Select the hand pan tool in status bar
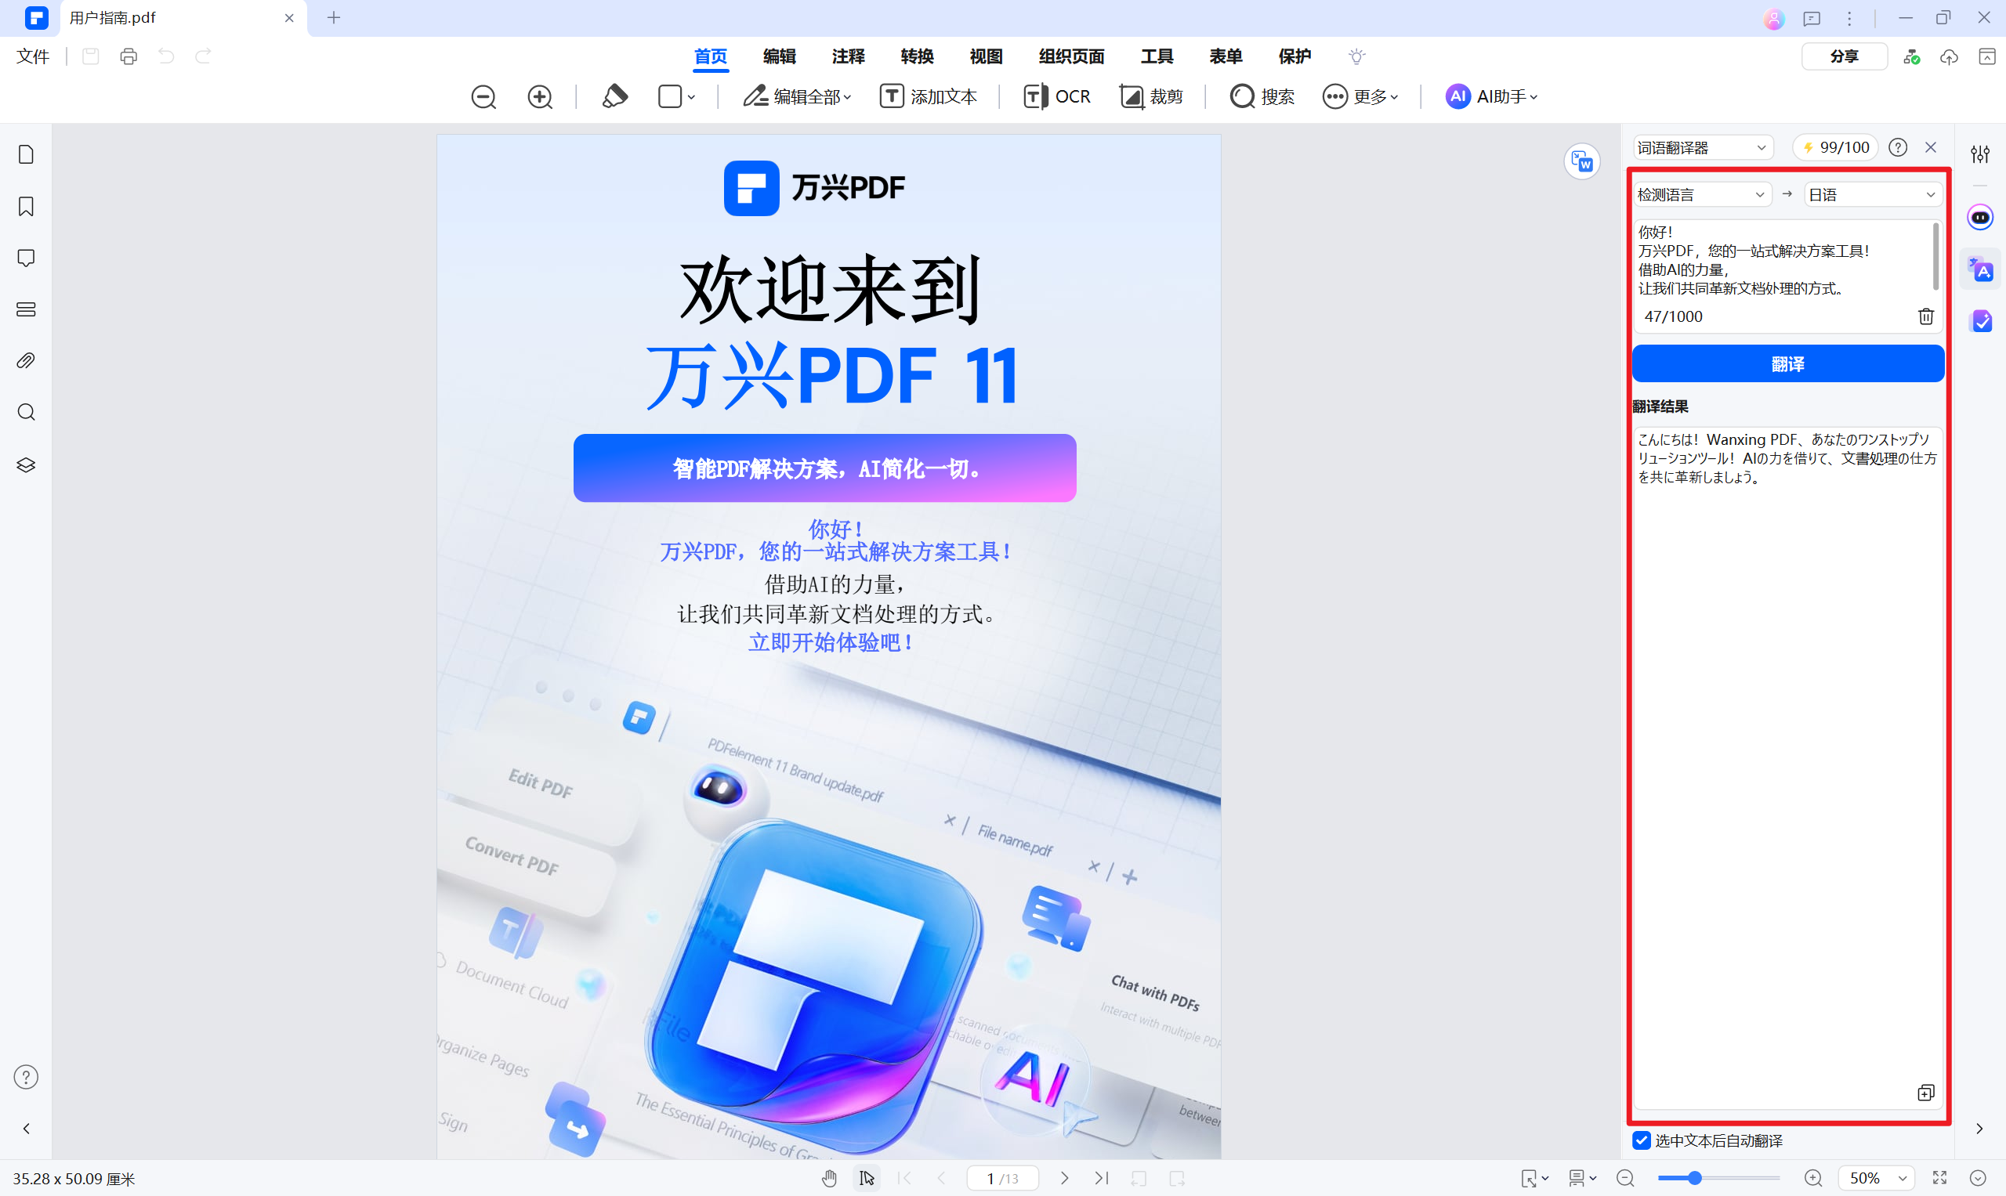This screenshot has width=2006, height=1196. pos(829,1178)
